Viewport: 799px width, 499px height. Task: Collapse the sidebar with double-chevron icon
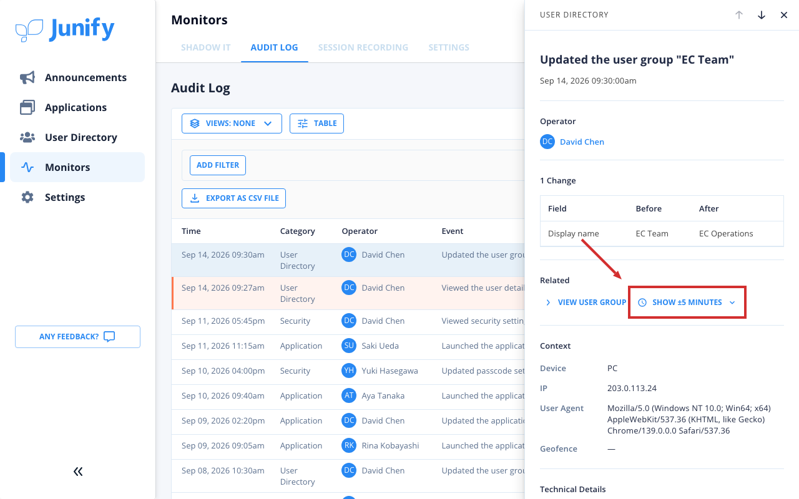click(x=78, y=472)
